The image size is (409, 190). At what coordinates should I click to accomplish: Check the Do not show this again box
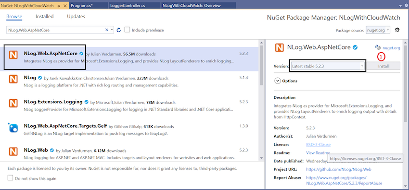point(10,178)
